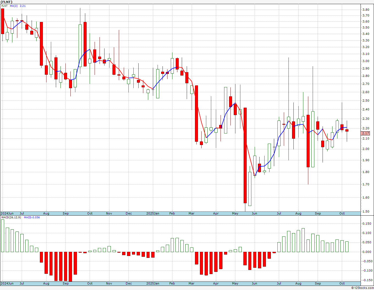Click Apr on the MACD panel time axis
Screen dimensions: 374x290
pyautogui.click(x=216, y=283)
